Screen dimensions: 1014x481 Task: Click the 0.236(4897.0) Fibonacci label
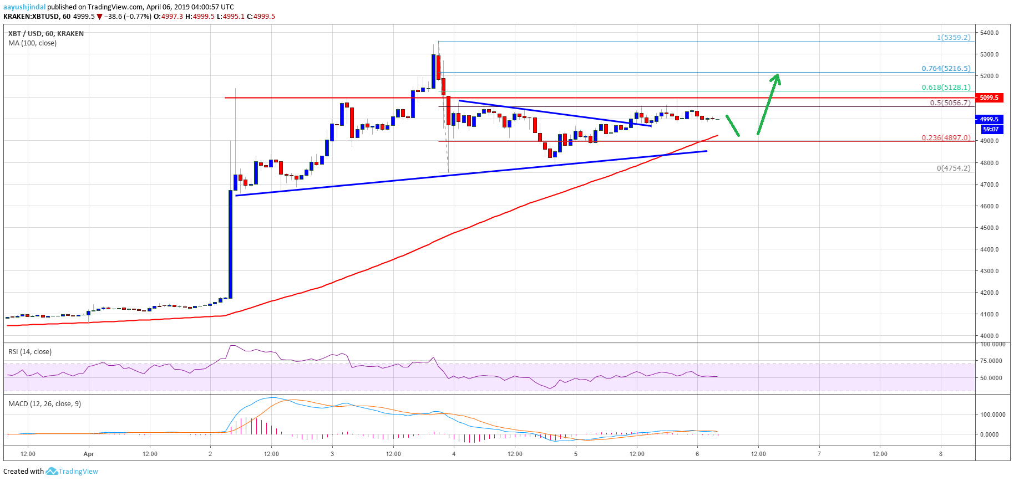pos(946,138)
